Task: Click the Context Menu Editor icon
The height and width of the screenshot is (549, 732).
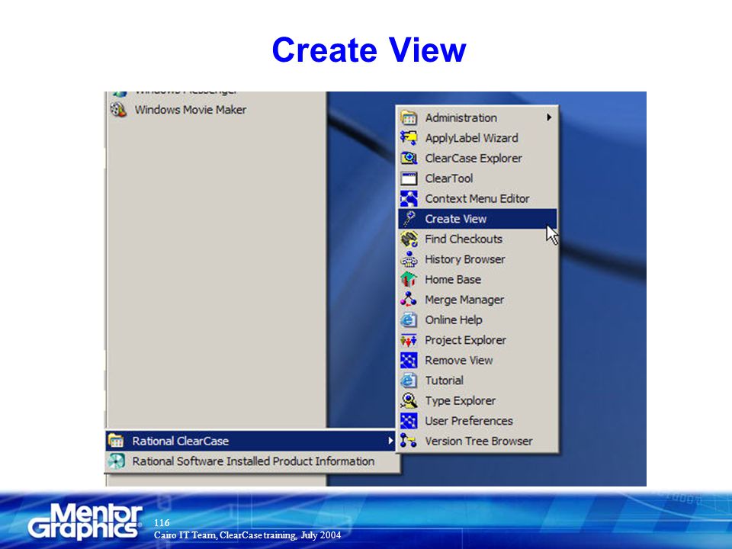Action: click(409, 198)
